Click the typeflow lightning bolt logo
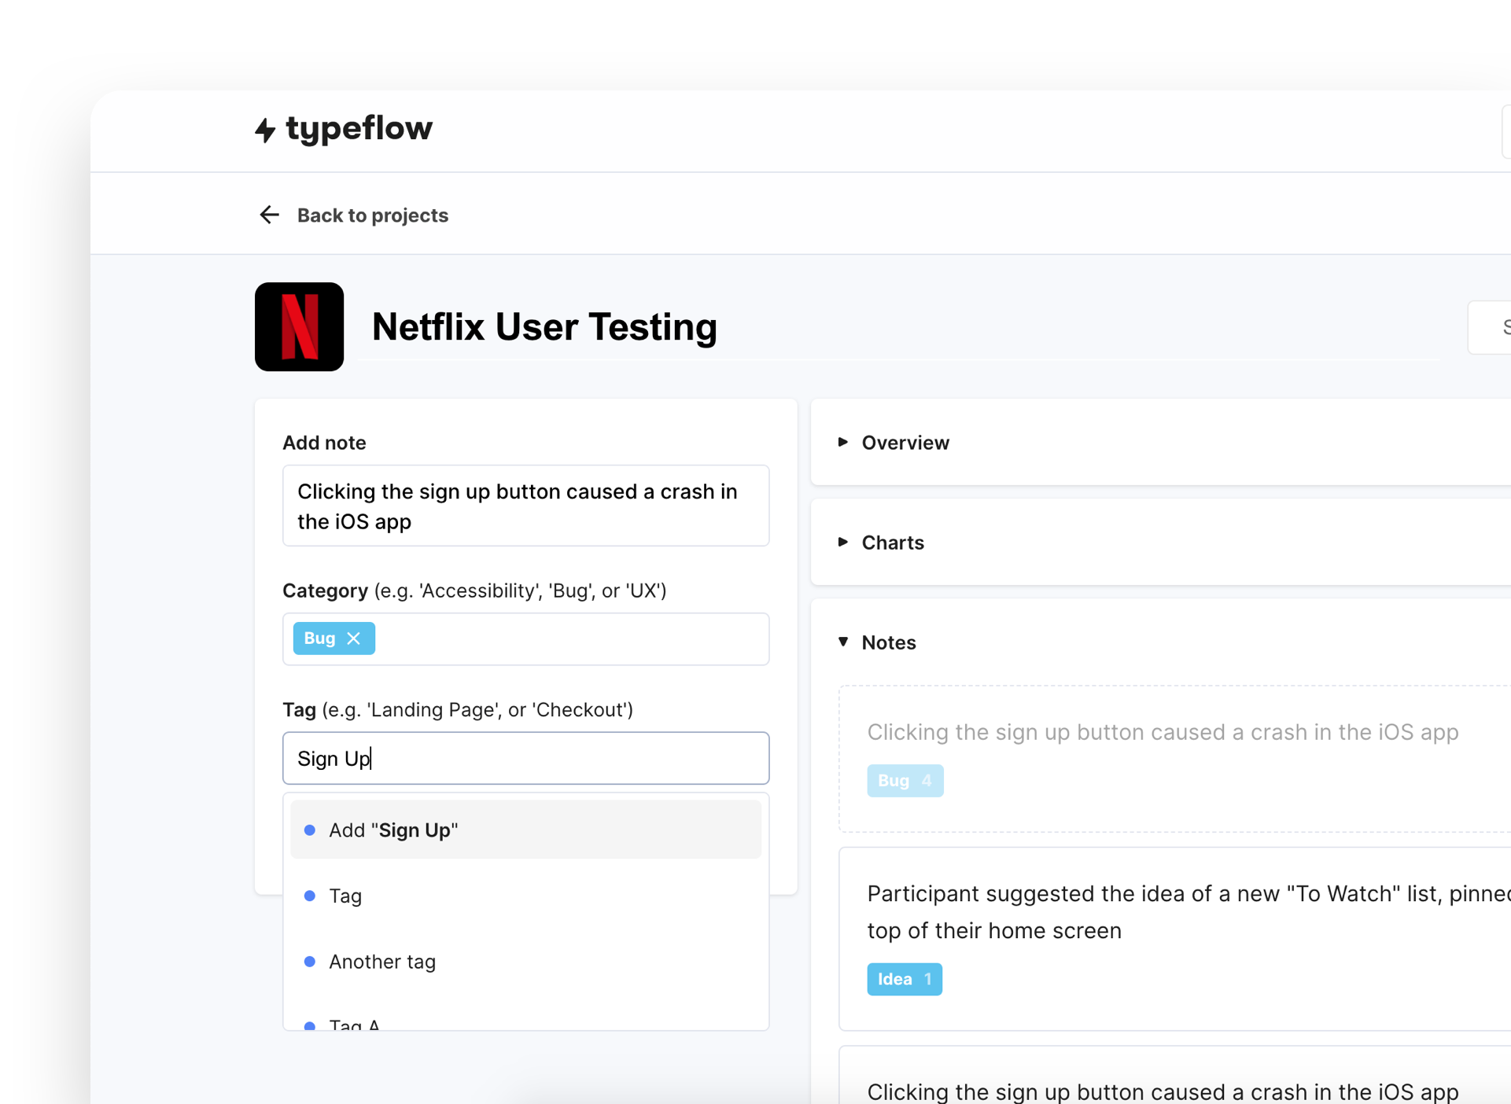Viewport: 1511px width, 1104px height. tap(265, 129)
